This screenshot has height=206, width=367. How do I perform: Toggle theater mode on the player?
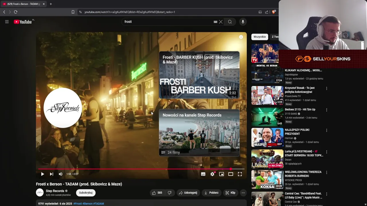(231, 174)
